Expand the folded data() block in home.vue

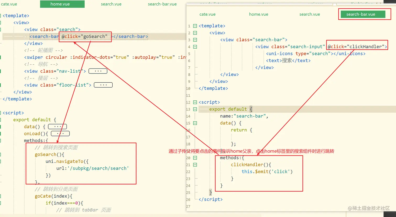point(57,127)
